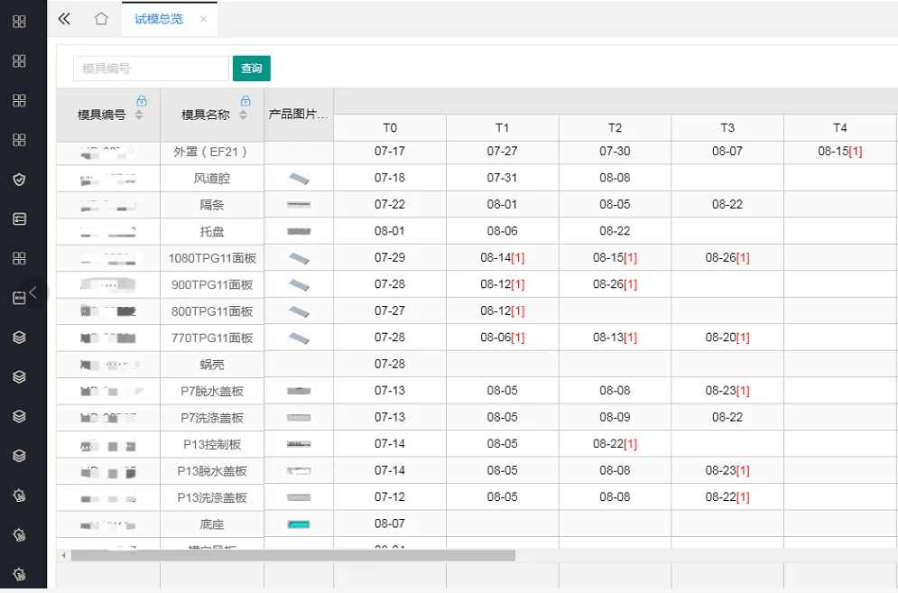
Task: Click the round left-arrow handle on sidebar edge
Action: pos(33,292)
